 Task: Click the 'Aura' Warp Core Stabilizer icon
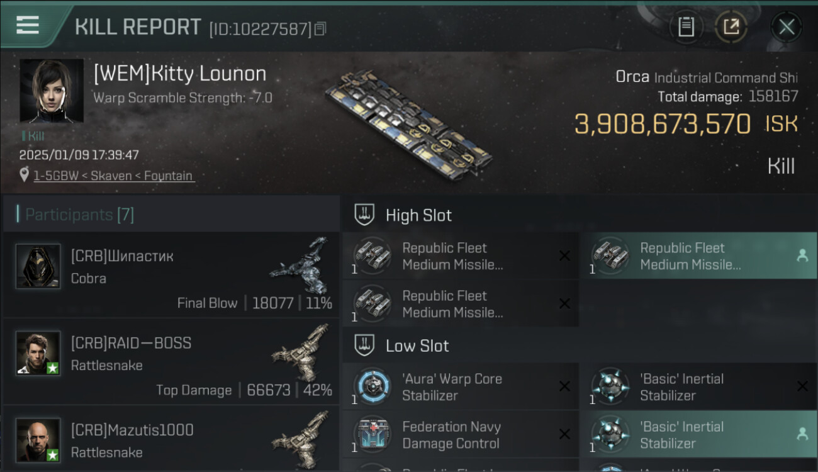(x=372, y=386)
